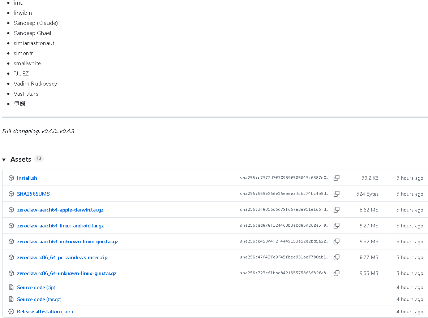Download zeroclaw-aarch64-unknown-linux-gnu.tar.gz
Viewport: 428px width, 318px height.
click(68, 241)
